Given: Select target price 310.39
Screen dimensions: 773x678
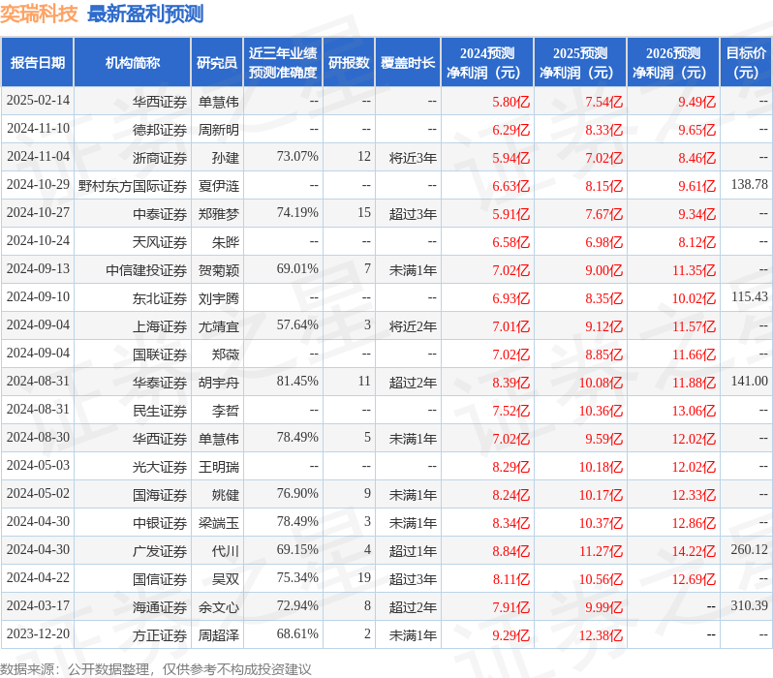Looking at the screenshot, I should coord(750,606).
